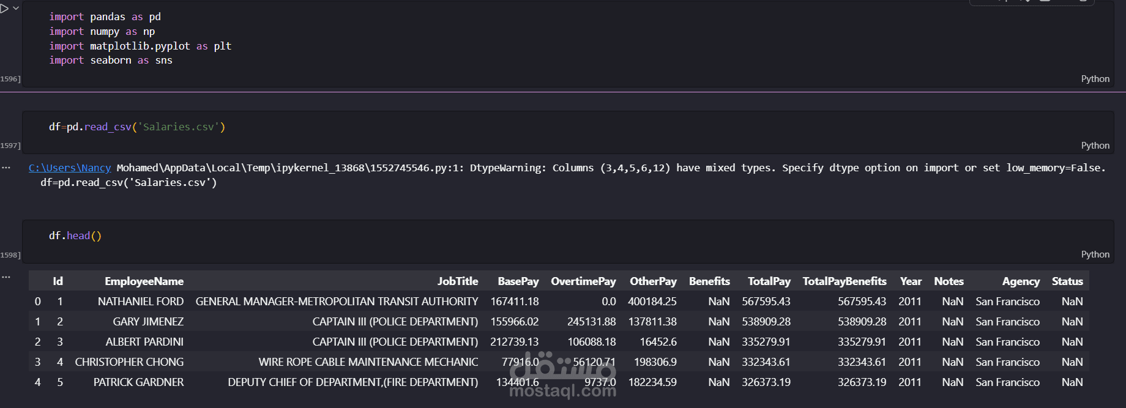Select the EmployeeName column header
Image resolution: width=1126 pixels, height=408 pixels.
pyautogui.click(x=144, y=281)
